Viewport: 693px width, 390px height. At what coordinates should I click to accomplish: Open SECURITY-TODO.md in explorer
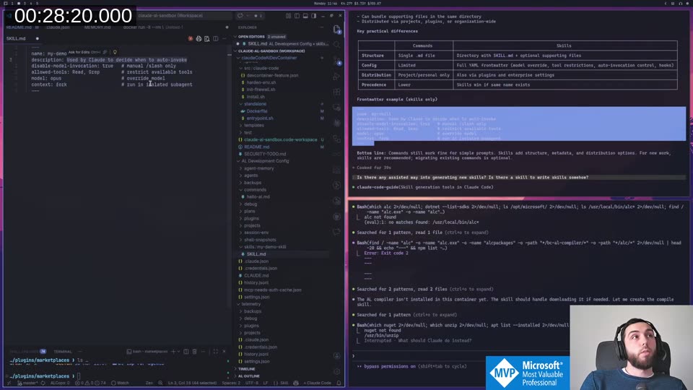click(265, 154)
